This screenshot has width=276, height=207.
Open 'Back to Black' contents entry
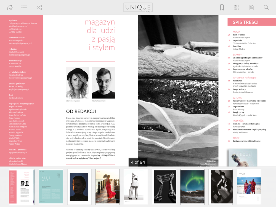tap(239, 35)
